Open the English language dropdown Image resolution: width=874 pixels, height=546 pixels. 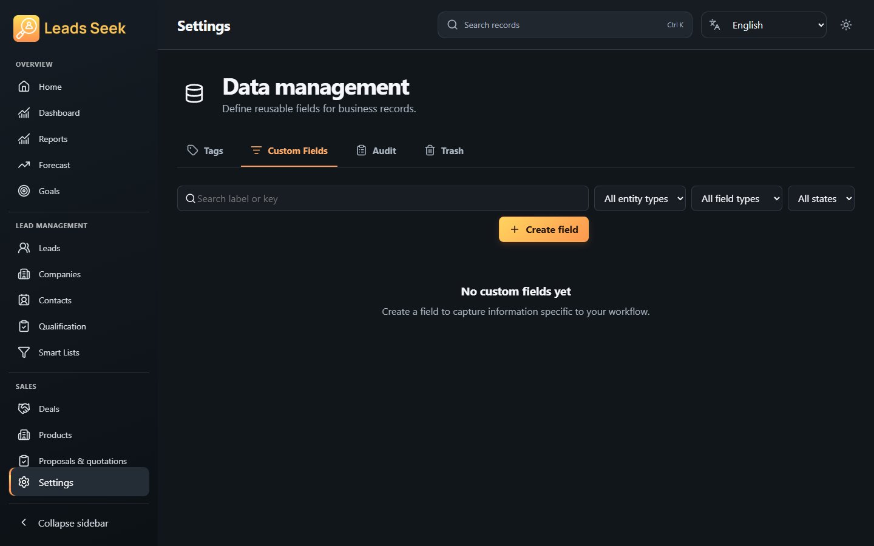coord(764,25)
